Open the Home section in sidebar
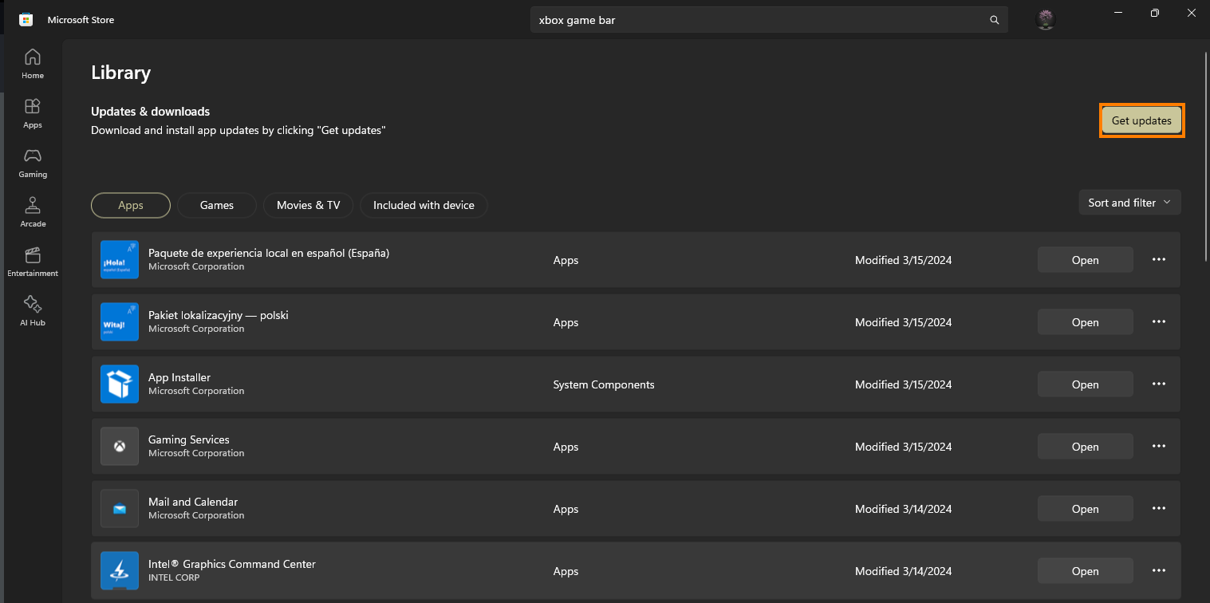 tap(33, 65)
